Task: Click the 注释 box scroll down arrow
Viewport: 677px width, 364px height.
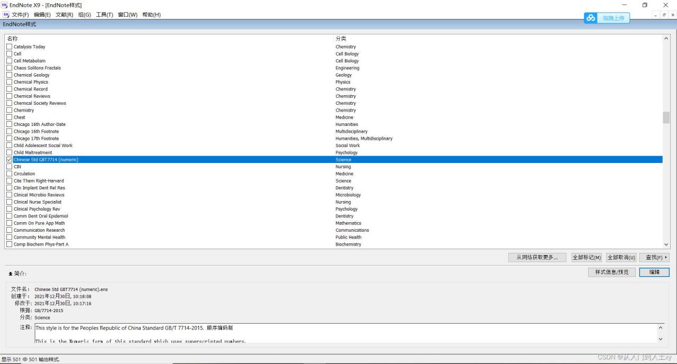Action: click(660, 339)
